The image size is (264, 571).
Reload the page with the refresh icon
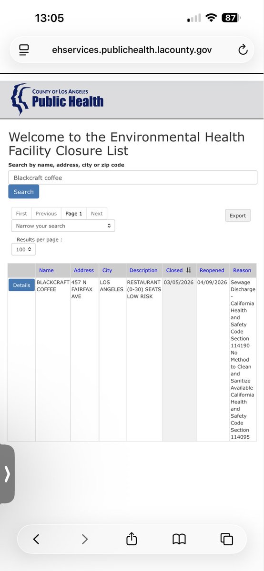coord(242,49)
